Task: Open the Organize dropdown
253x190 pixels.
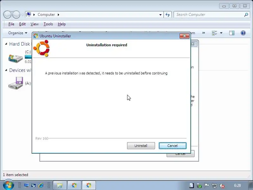Action: (18, 33)
